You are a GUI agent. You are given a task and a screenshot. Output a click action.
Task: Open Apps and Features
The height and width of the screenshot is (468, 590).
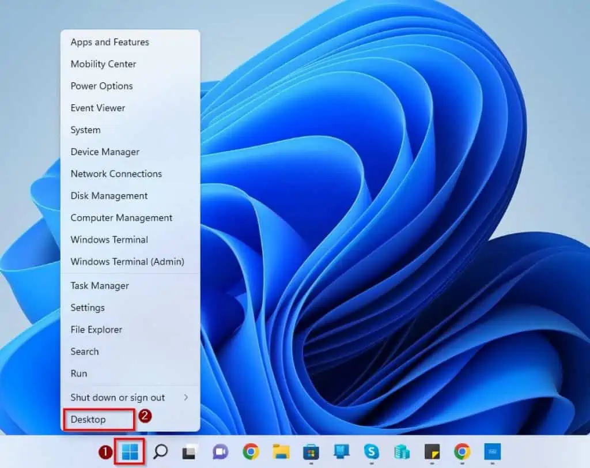pos(130,42)
